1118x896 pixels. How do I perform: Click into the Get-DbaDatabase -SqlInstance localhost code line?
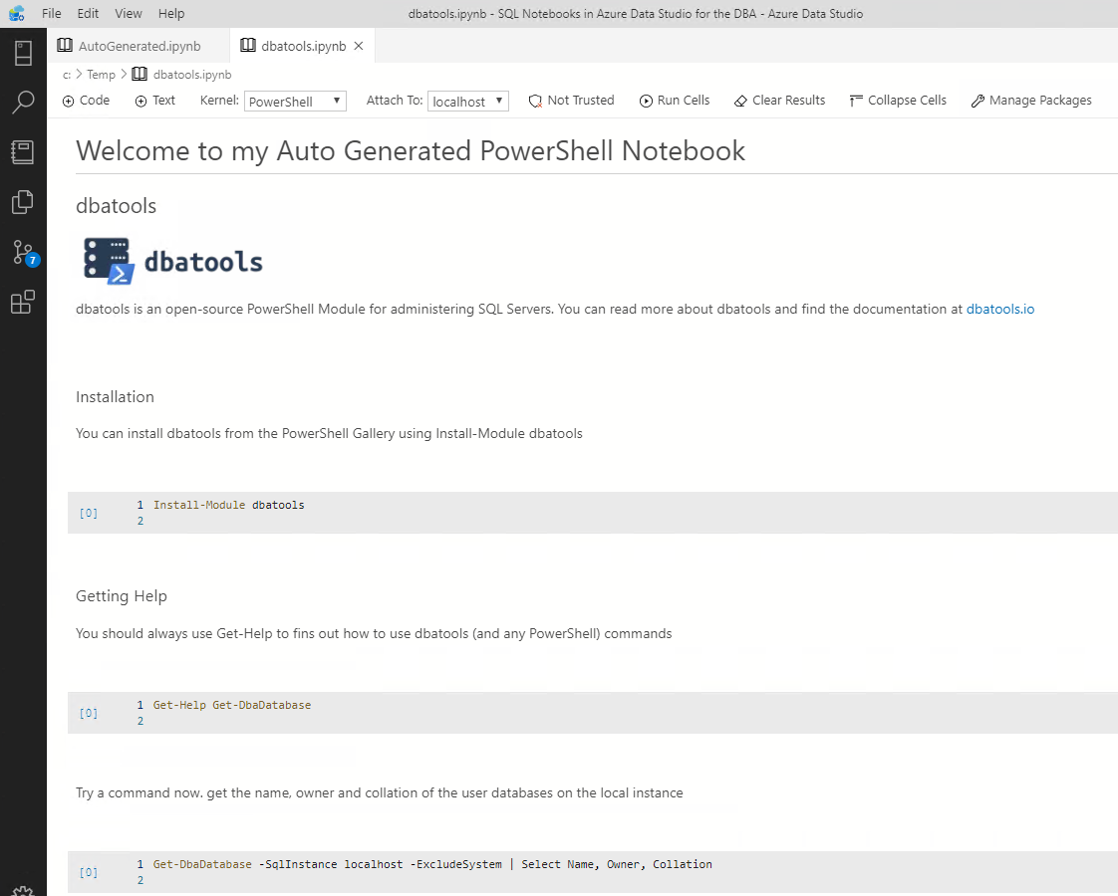(432, 865)
